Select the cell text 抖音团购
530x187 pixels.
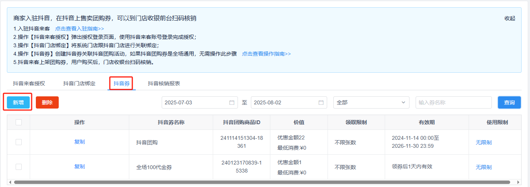147,142
